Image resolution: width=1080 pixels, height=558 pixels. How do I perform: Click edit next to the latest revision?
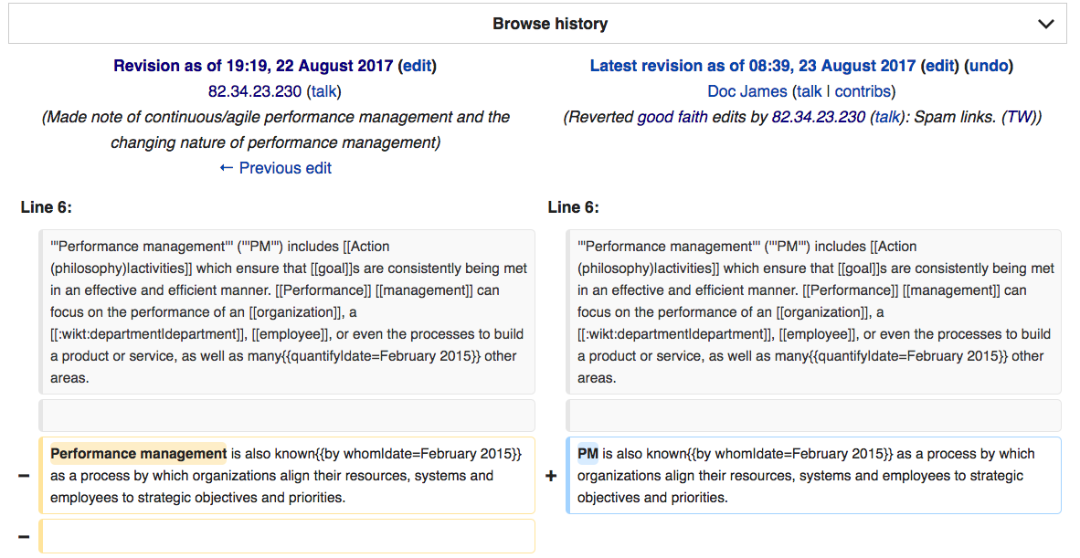[x=939, y=66]
